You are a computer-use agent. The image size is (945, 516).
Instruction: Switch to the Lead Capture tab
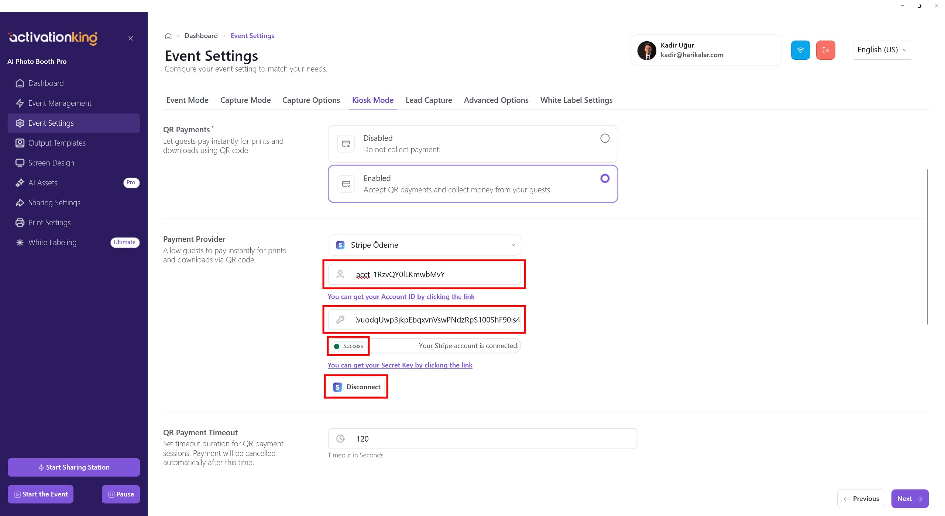pos(429,100)
